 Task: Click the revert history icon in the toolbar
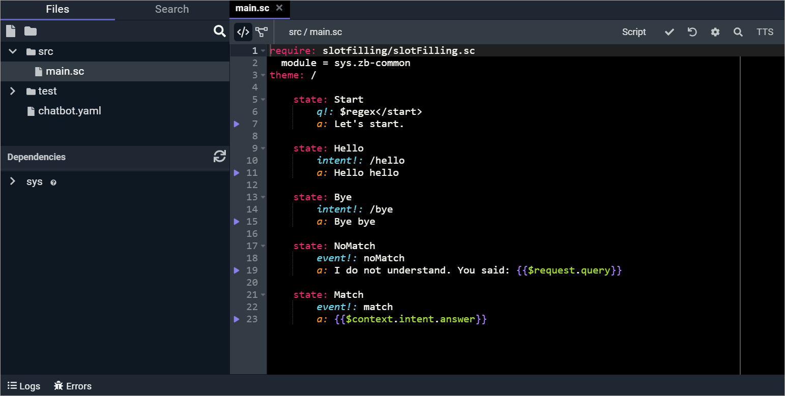point(692,32)
